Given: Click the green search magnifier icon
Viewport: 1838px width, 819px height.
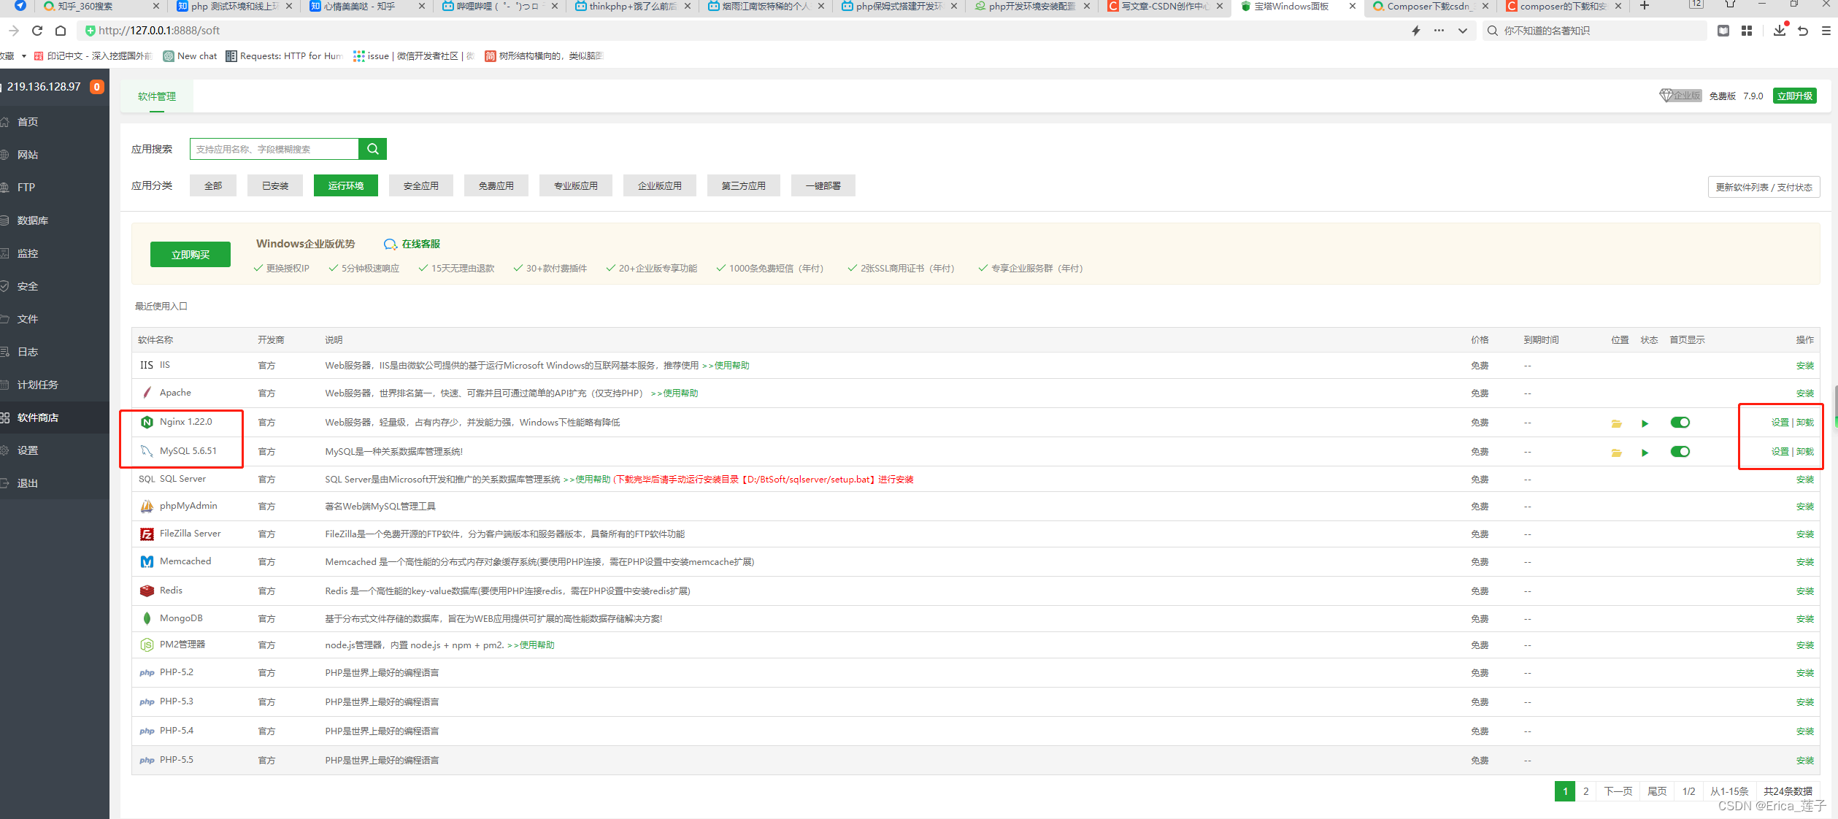Looking at the screenshot, I should 372,148.
